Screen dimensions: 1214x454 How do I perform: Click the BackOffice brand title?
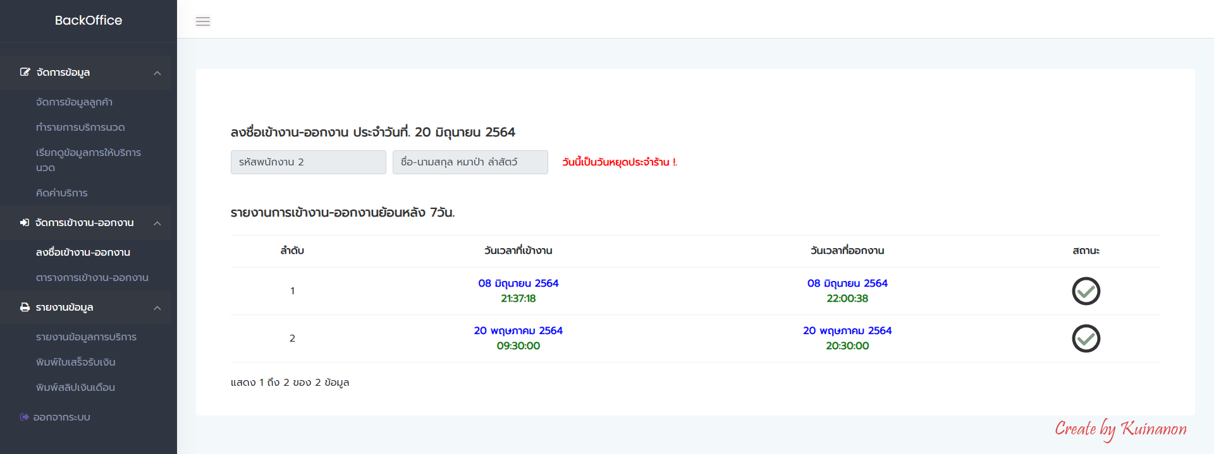click(89, 20)
